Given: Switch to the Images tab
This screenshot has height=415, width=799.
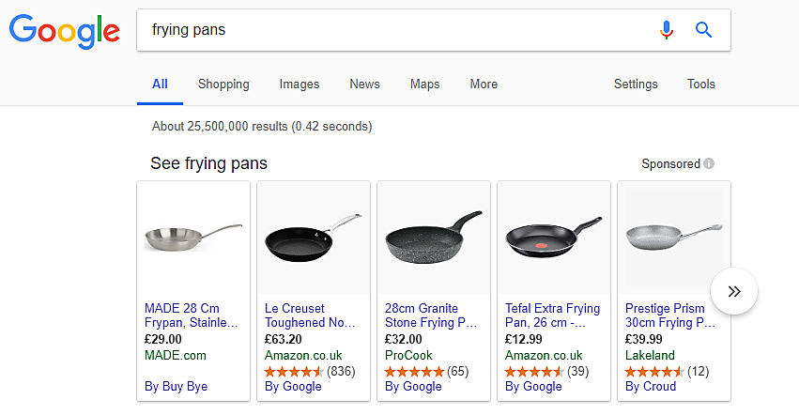Looking at the screenshot, I should 300,85.
